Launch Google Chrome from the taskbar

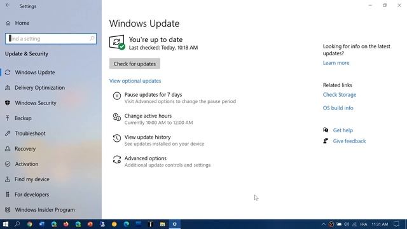pos(30,224)
